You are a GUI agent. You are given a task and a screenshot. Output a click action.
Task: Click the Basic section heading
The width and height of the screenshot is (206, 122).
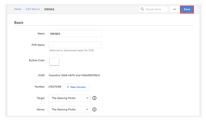tap(19, 22)
